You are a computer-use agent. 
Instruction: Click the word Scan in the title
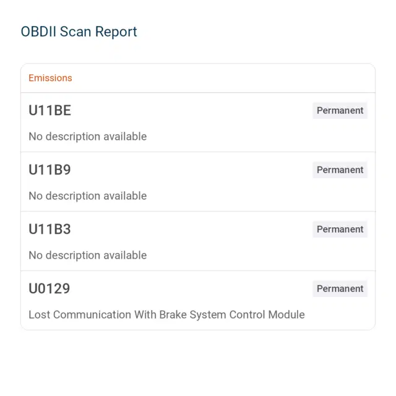coord(75,32)
